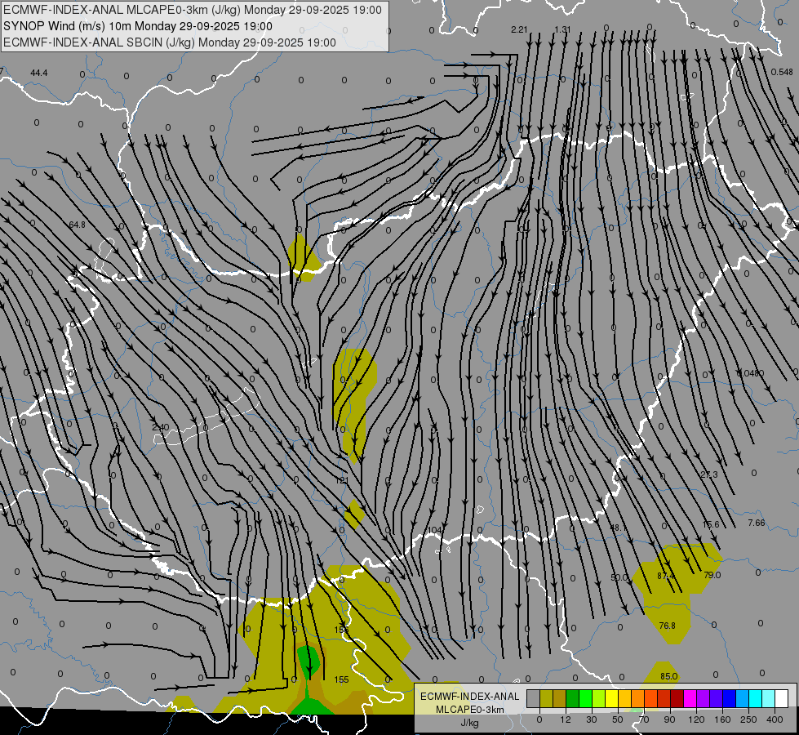Screen dimensions: 799x735
Task: Click the MLCAPE0-3km title line in header
Action: 192,10
